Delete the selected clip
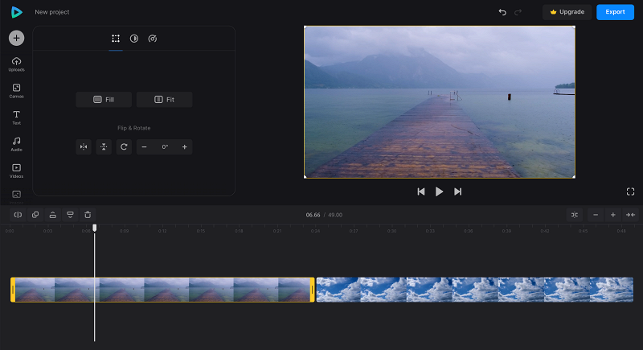This screenshot has width=643, height=350. coord(88,215)
